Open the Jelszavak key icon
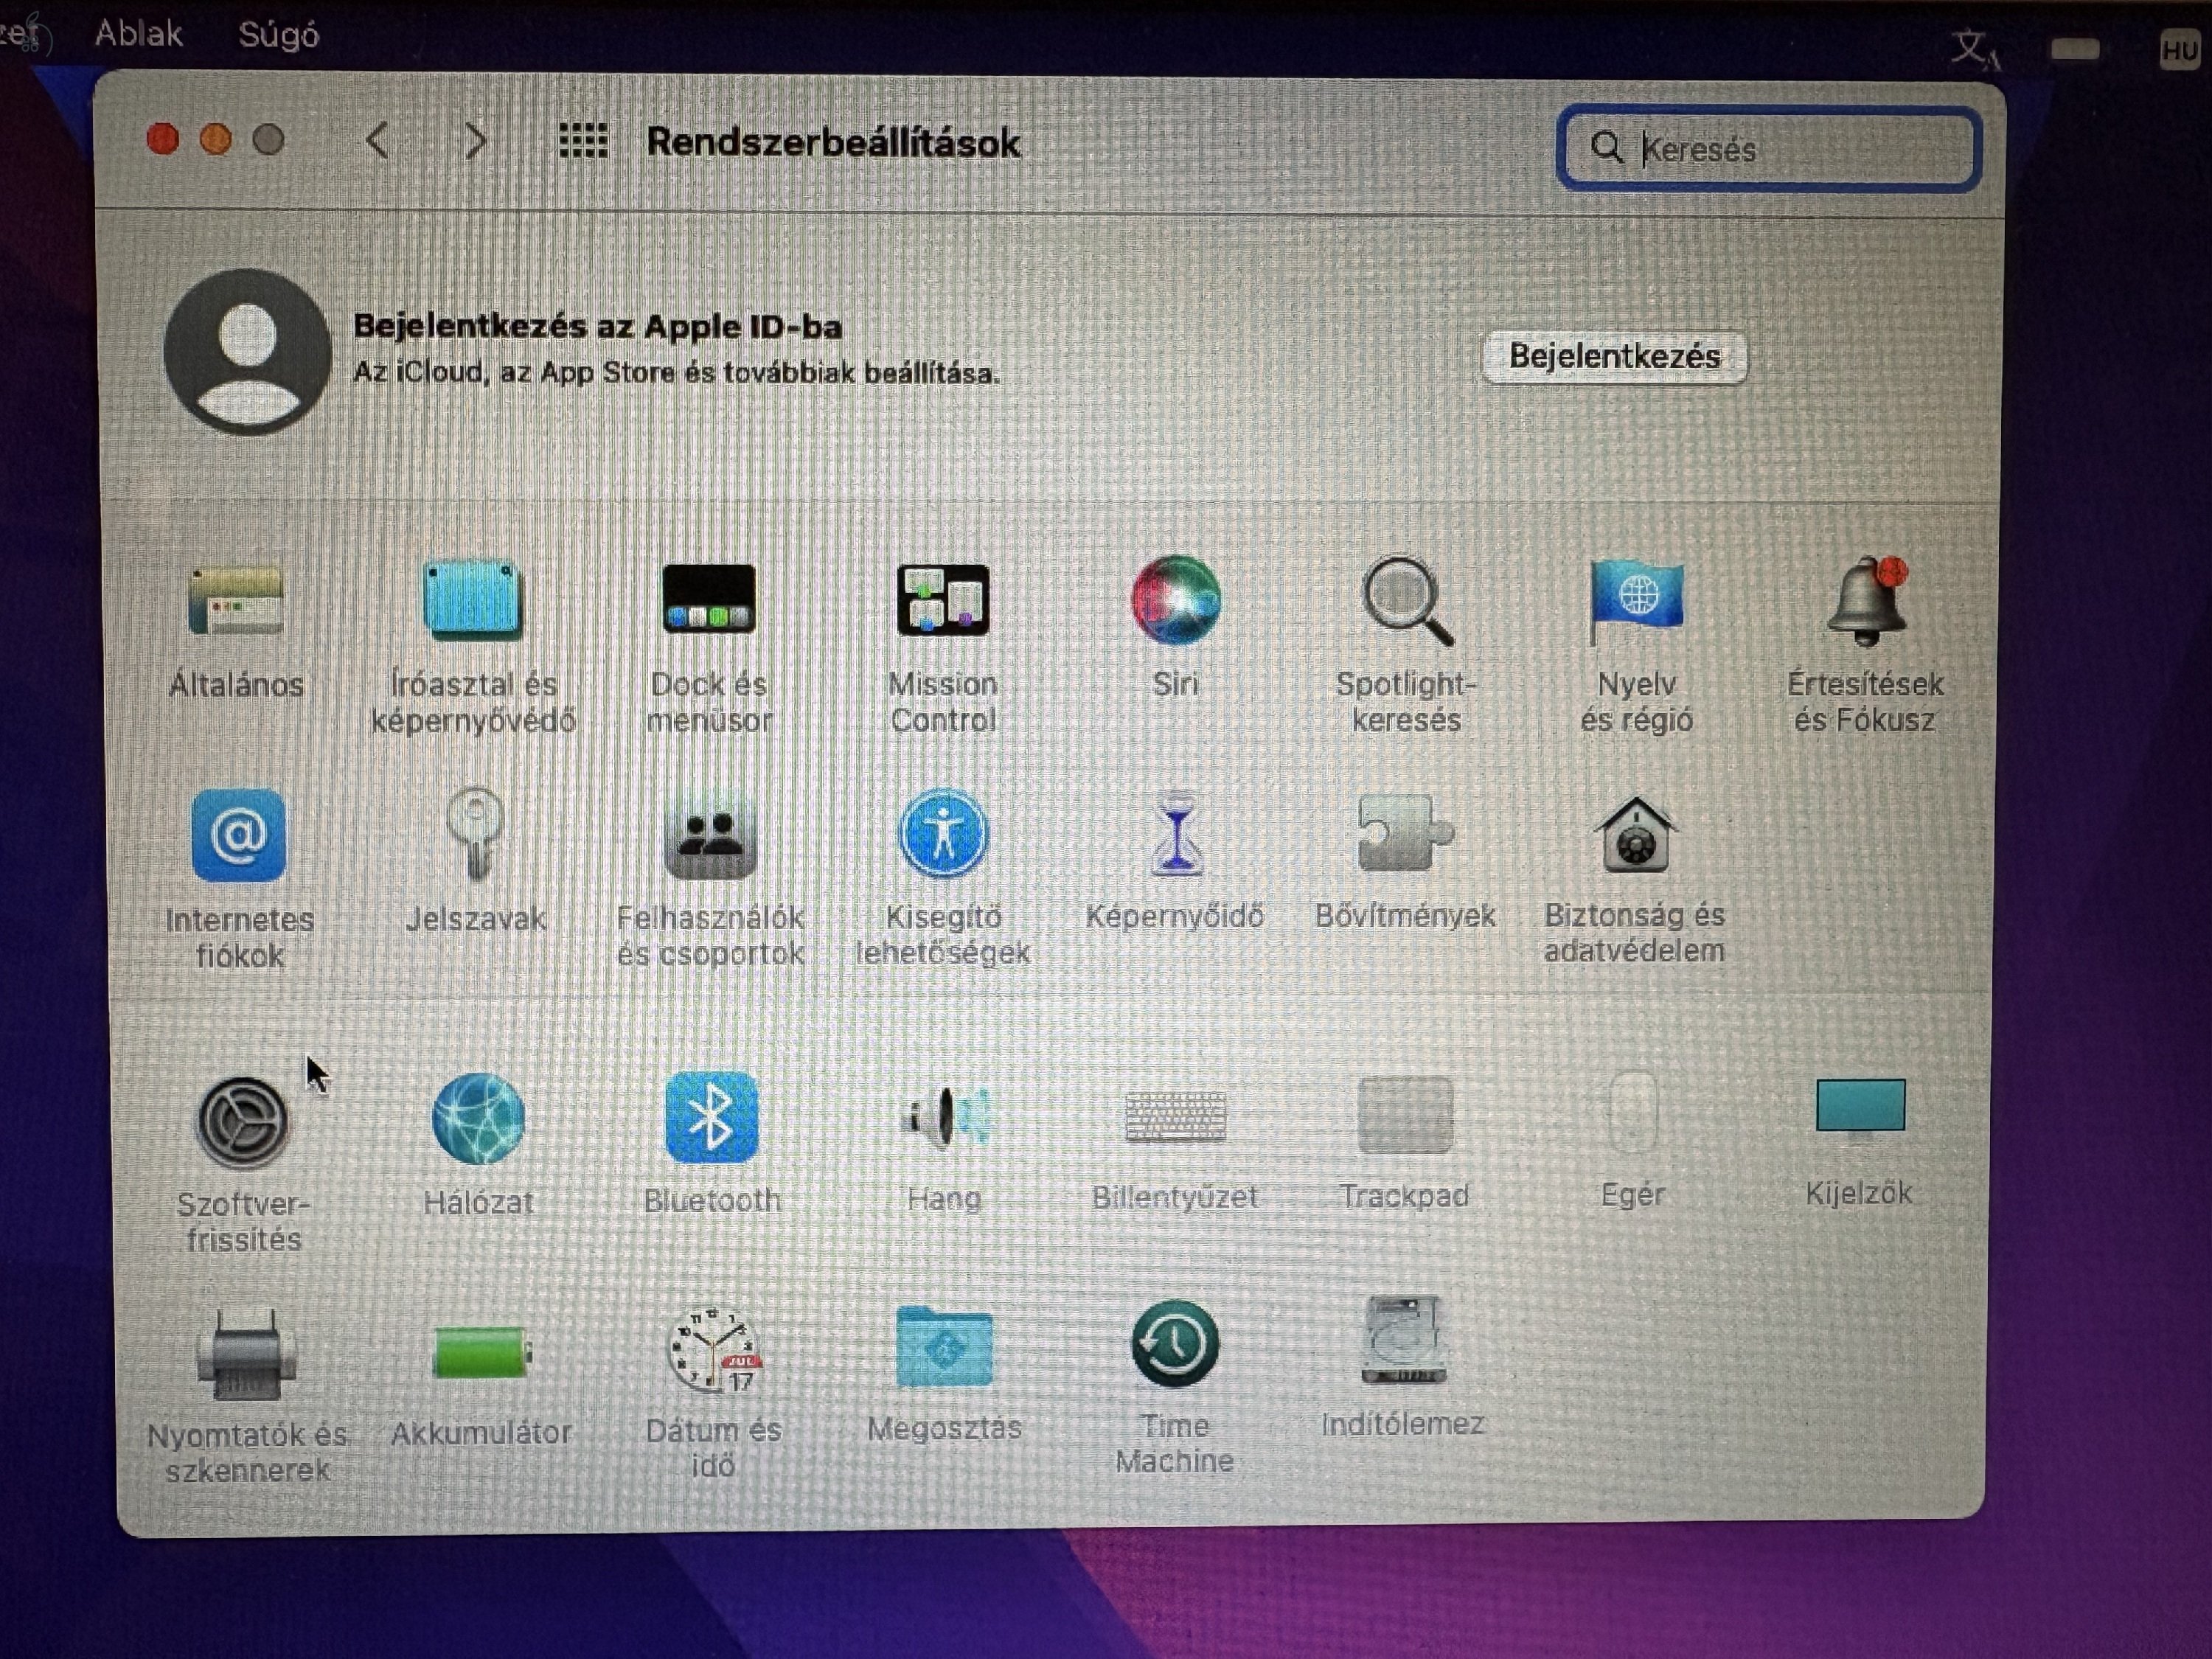 (x=476, y=833)
